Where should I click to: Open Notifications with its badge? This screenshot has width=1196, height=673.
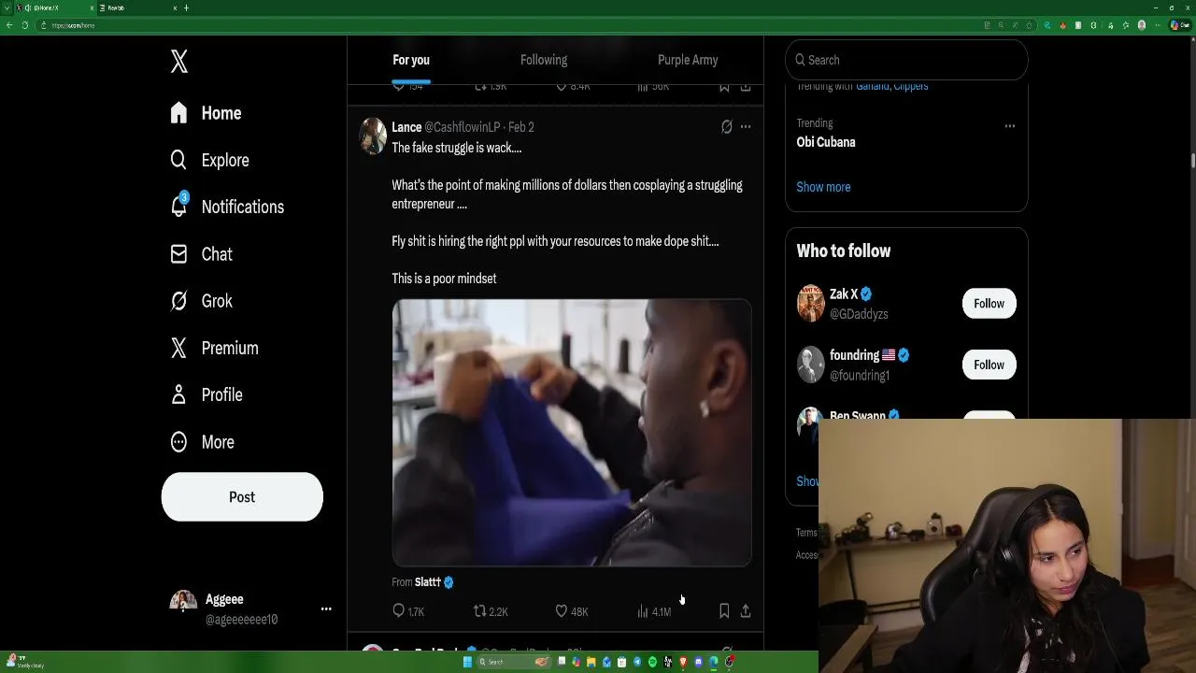point(227,207)
